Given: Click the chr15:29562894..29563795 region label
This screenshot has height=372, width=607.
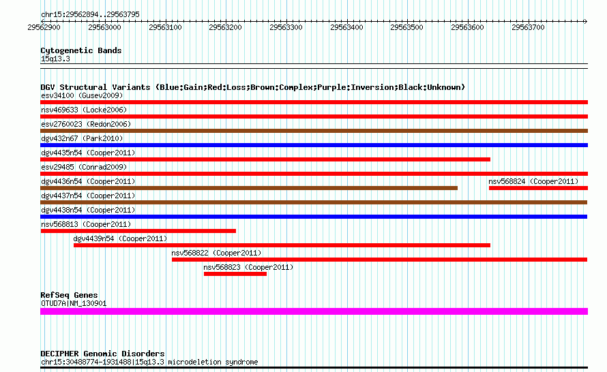Looking at the screenshot, I should pos(90,15).
